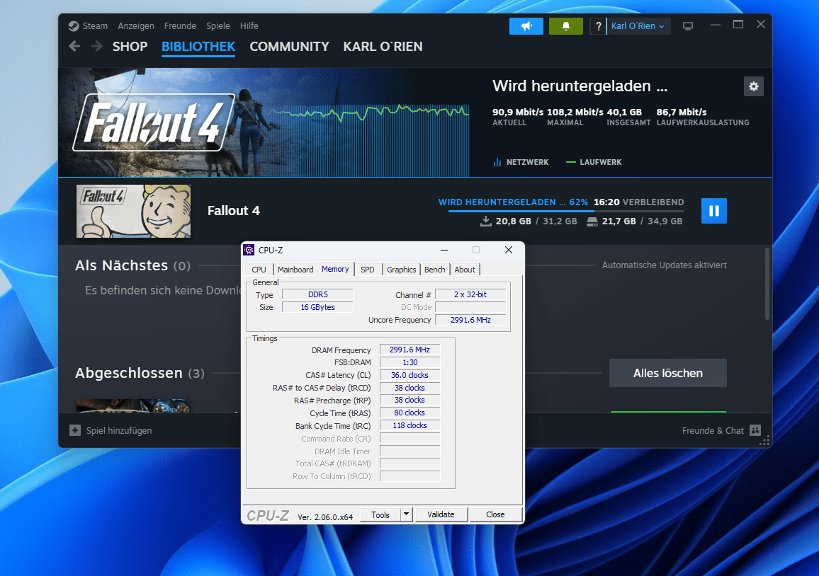Screen dimensions: 819x576
Task: Switch to the Graphics tab in CPU-Z
Action: pos(402,270)
